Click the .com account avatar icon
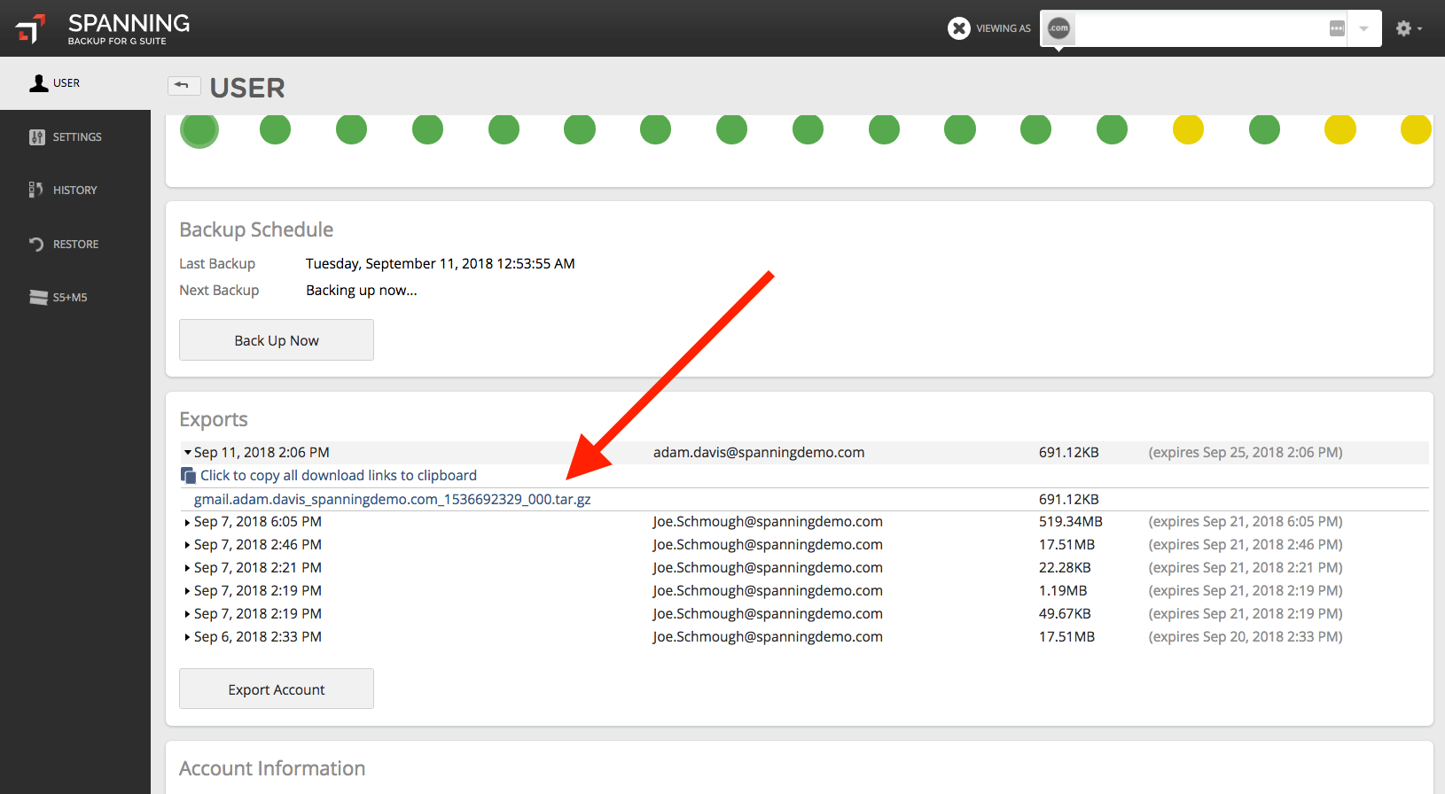This screenshot has height=794, width=1445. click(1058, 28)
